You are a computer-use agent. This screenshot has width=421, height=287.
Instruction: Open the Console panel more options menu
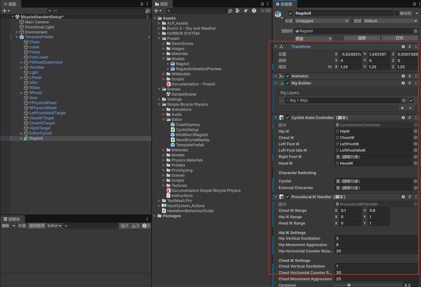pos(147,219)
